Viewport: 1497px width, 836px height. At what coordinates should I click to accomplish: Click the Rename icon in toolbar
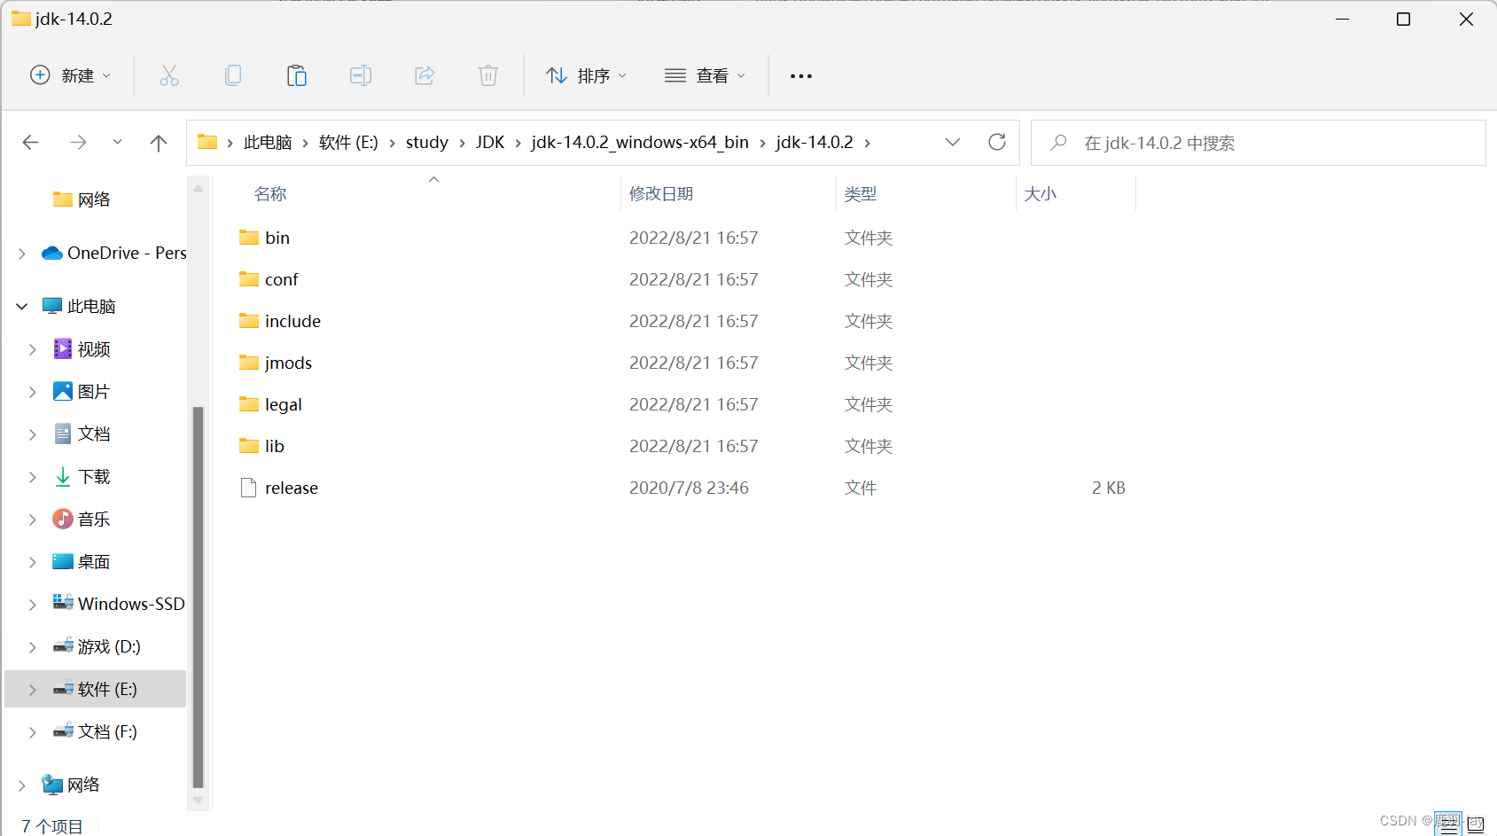tap(361, 76)
